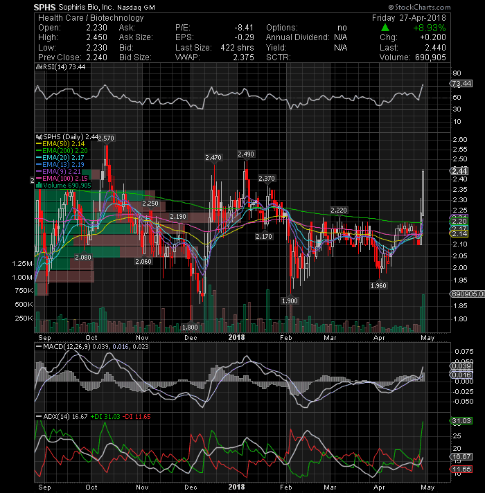This screenshot has height=493, width=485.
Task: Select the SPHS ticker symbol in the title
Action: pos(44,7)
